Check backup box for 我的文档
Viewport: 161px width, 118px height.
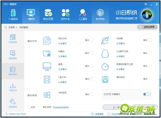pyautogui.click(x=92, y=40)
